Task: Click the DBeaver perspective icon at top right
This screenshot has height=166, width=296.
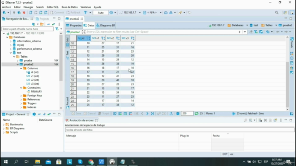Action: (292, 12)
